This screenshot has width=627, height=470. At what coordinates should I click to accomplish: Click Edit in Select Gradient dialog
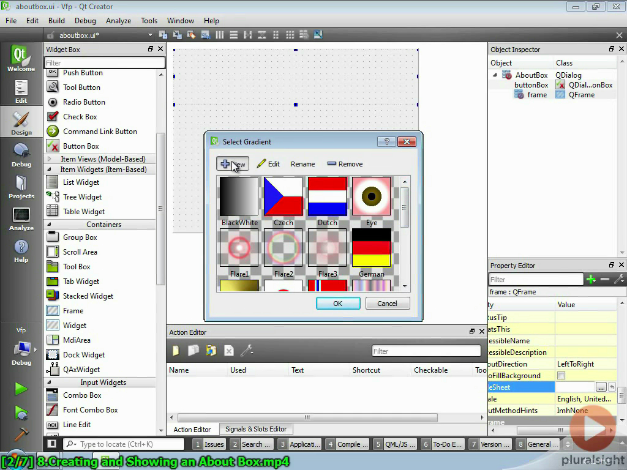[x=268, y=164]
